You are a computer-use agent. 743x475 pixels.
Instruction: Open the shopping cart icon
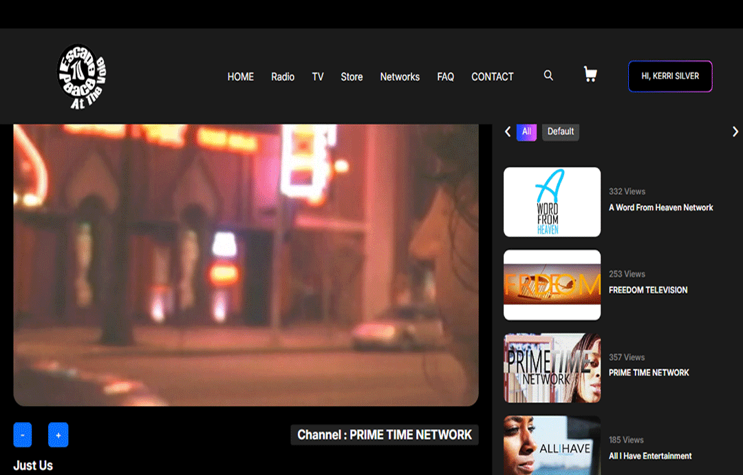[x=590, y=74]
